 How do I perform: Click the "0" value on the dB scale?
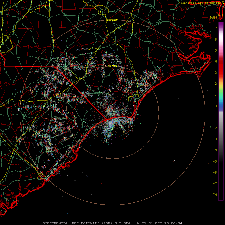pyautogui.click(x=216, y=106)
